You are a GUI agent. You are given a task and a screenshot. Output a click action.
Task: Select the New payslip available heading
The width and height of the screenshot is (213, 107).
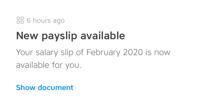[x=71, y=36]
